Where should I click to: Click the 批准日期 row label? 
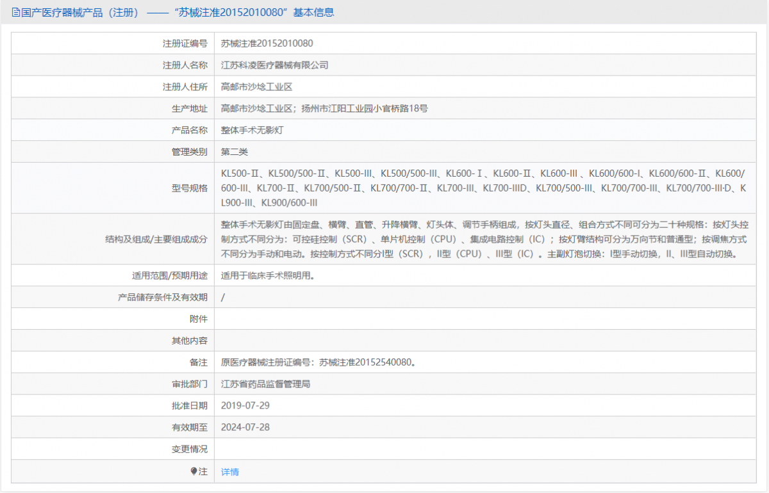point(190,406)
